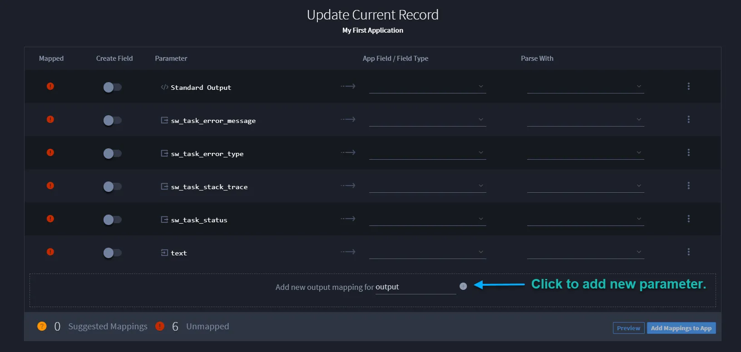Click unmapped warning icon for sw_task_error_type
741x352 pixels.
50,152
